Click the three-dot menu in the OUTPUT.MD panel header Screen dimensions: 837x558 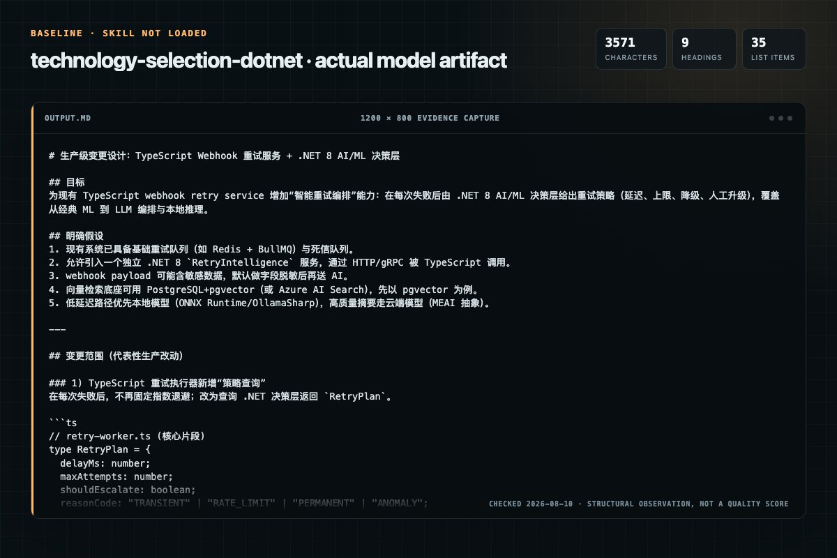781,118
